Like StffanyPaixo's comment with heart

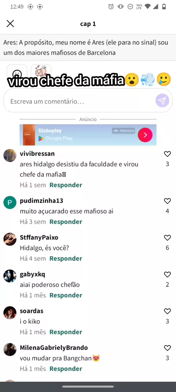coord(167,238)
